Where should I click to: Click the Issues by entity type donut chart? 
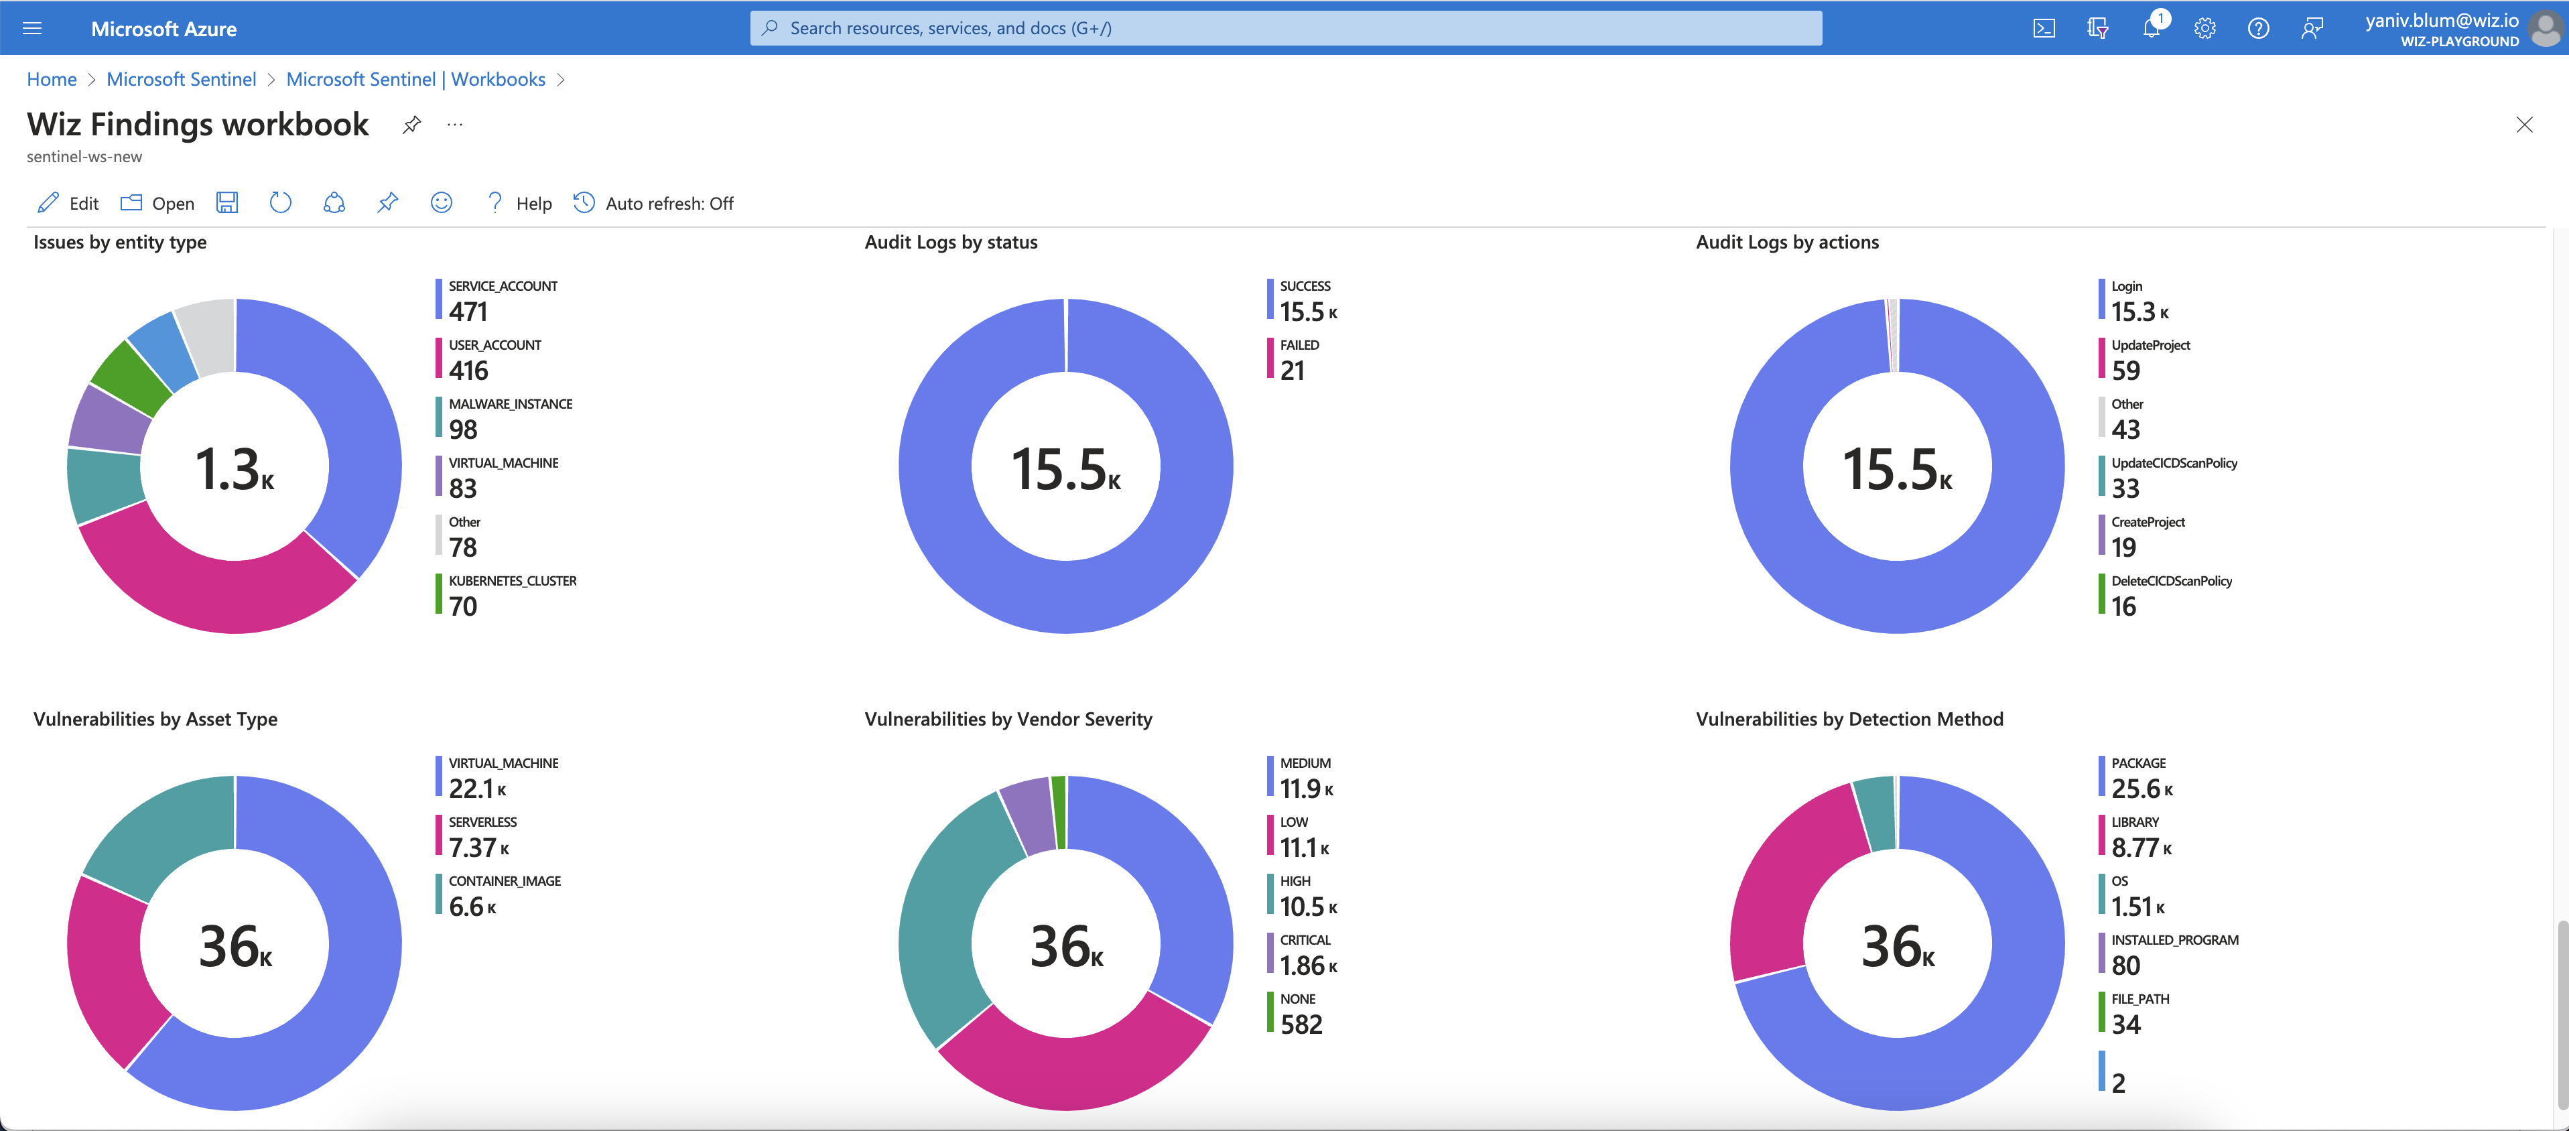235,466
